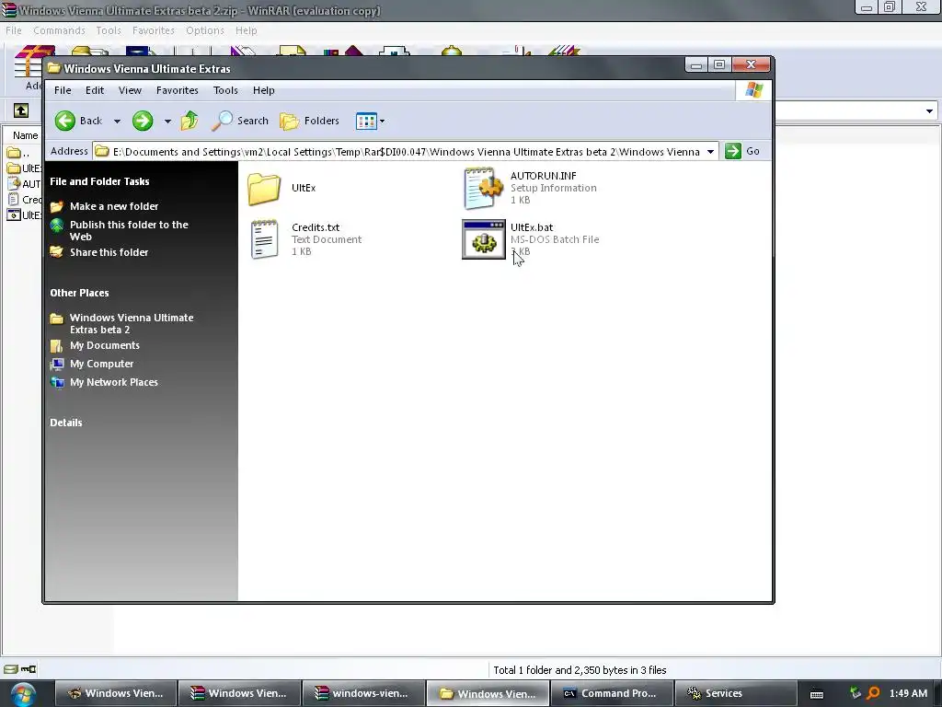Viewport: 942px width, 707px height.
Task: Open Explorer's Edit menu
Action: tap(95, 90)
